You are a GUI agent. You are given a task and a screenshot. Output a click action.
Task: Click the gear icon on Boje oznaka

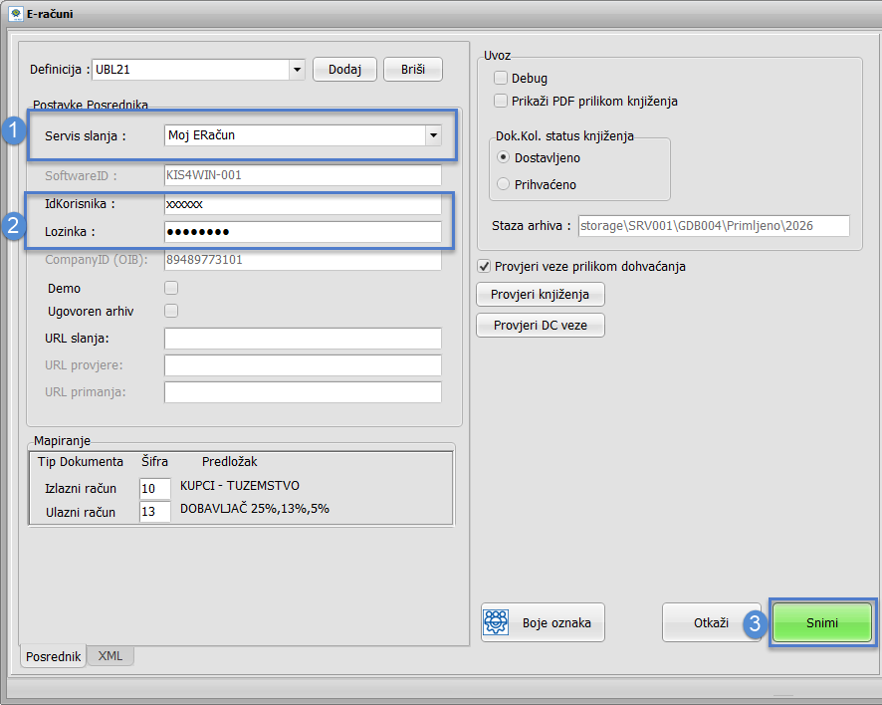click(497, 622)
